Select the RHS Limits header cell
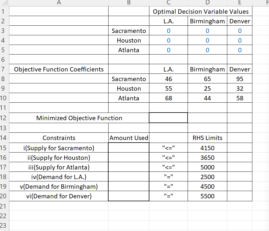 tap(207, 138)
